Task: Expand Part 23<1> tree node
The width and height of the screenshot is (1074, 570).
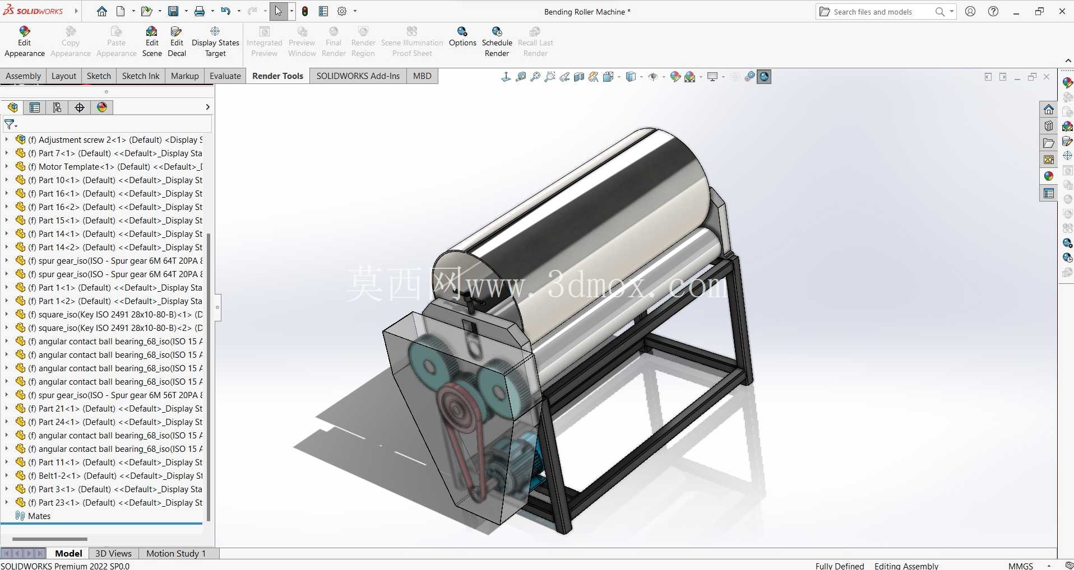Action: tap(7, 502)
